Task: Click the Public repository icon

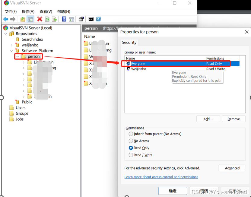Action: 17,102
